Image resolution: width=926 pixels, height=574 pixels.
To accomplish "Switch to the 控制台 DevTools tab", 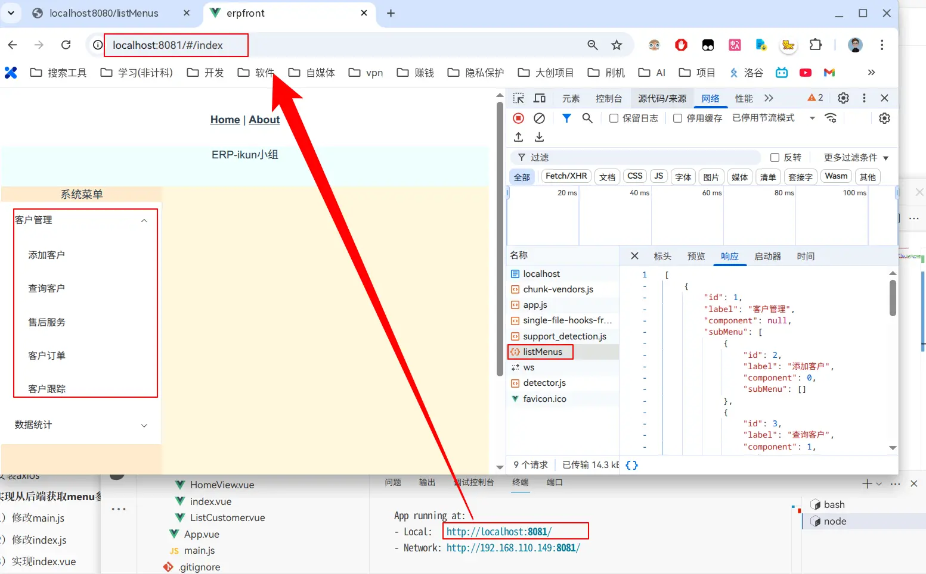I will tap(609, 98).
